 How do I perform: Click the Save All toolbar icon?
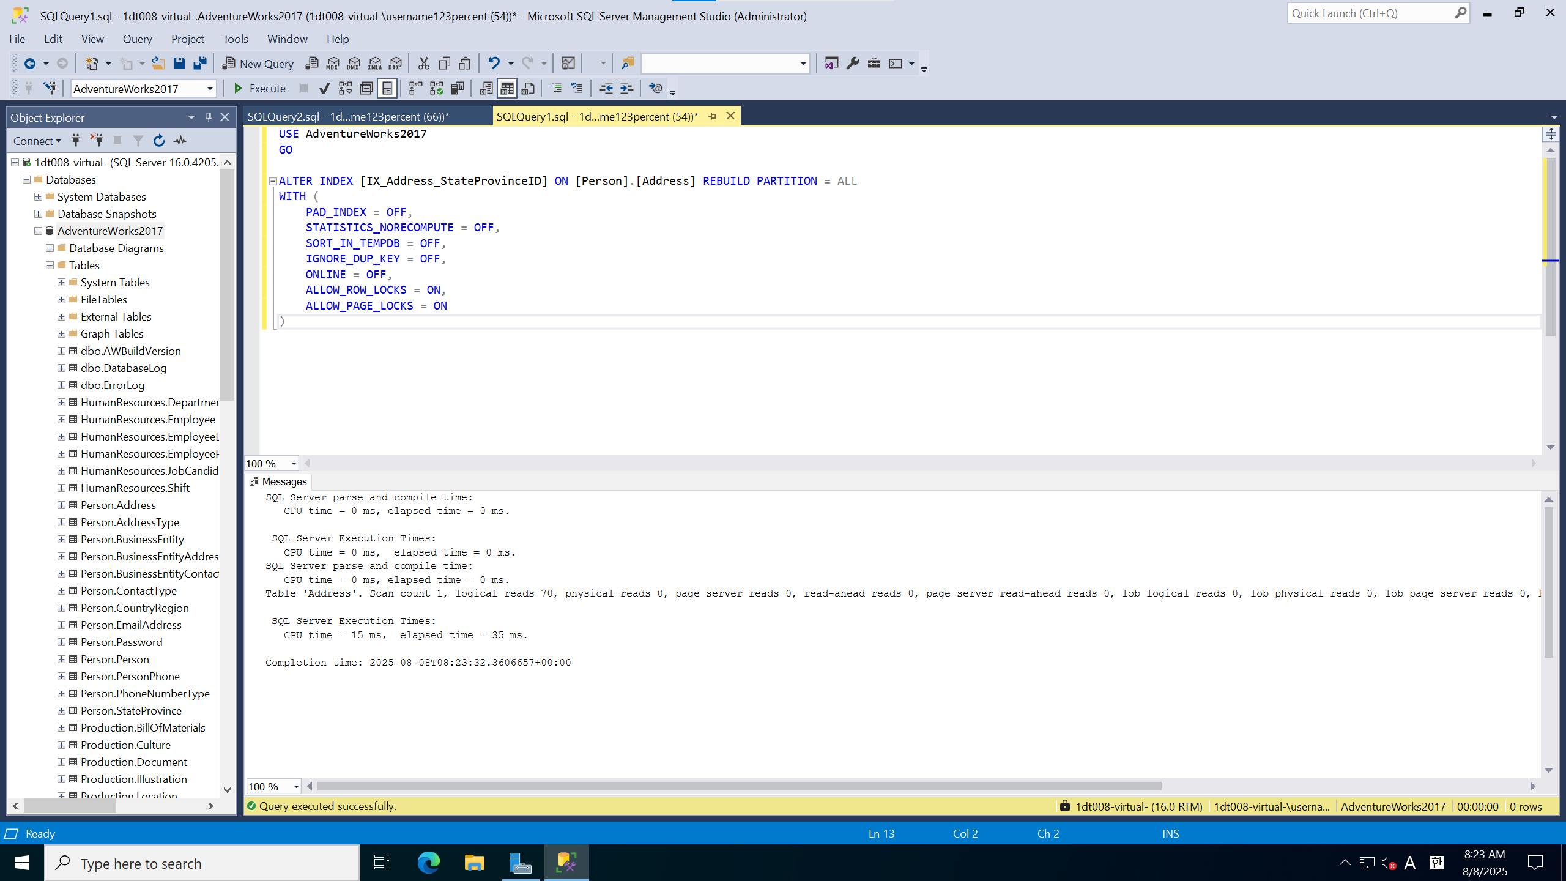pyautogui.click(x=199, y=64)
